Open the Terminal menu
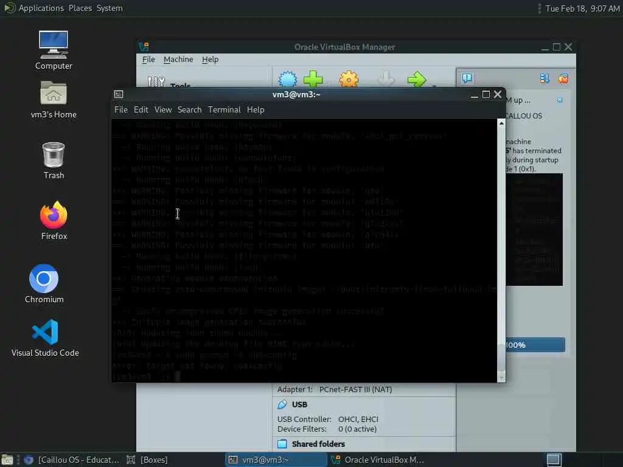This screenshot has height=467, width=623. (224, 109)
